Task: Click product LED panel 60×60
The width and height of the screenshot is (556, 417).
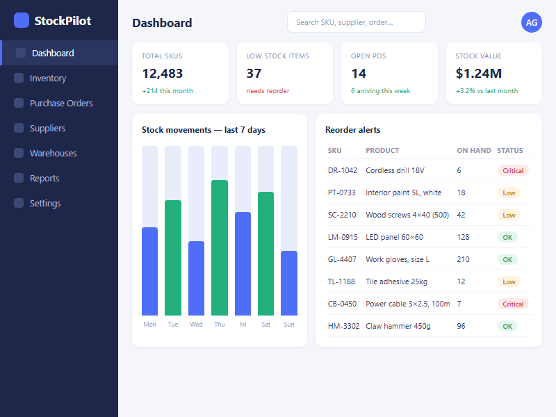Action: point(394,237)
